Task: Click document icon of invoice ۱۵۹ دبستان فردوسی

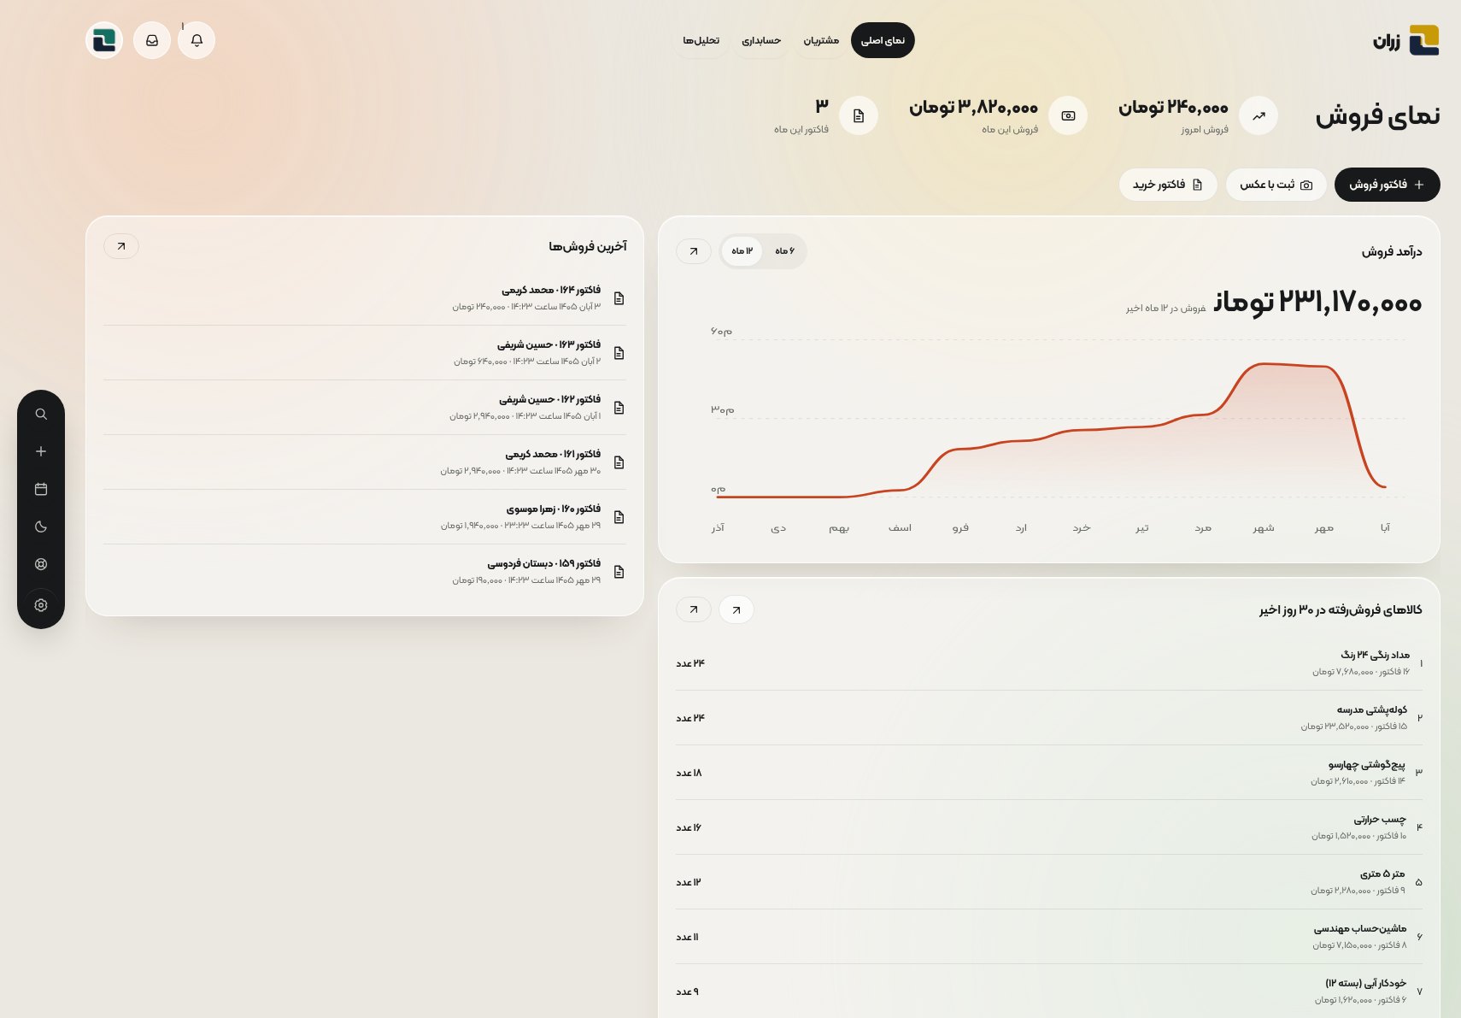Action: (x=619, y=572)
